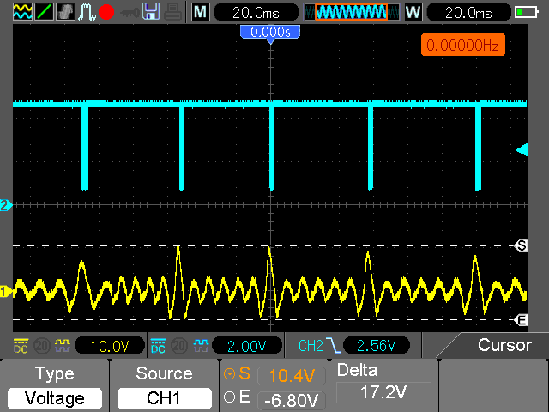Click the main timebase 20.0ms value
This screenshot has width=549, height=412.
pos(256,13)
